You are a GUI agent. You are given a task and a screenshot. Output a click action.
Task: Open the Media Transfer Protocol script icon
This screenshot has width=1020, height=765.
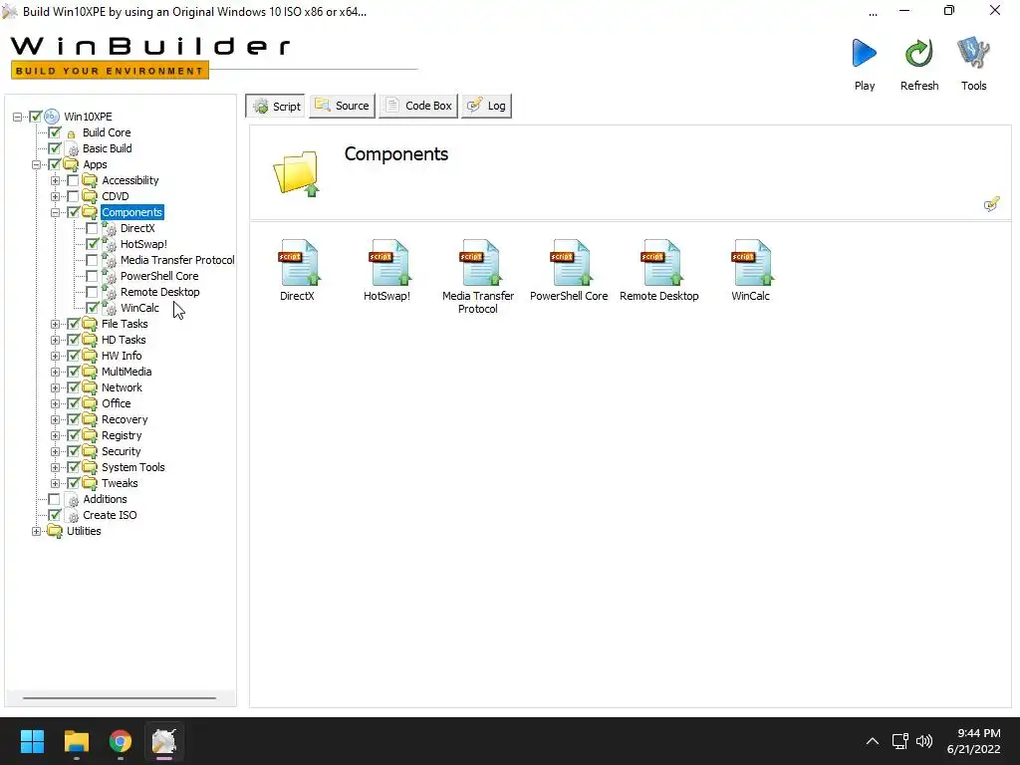[x=479, y=263]
